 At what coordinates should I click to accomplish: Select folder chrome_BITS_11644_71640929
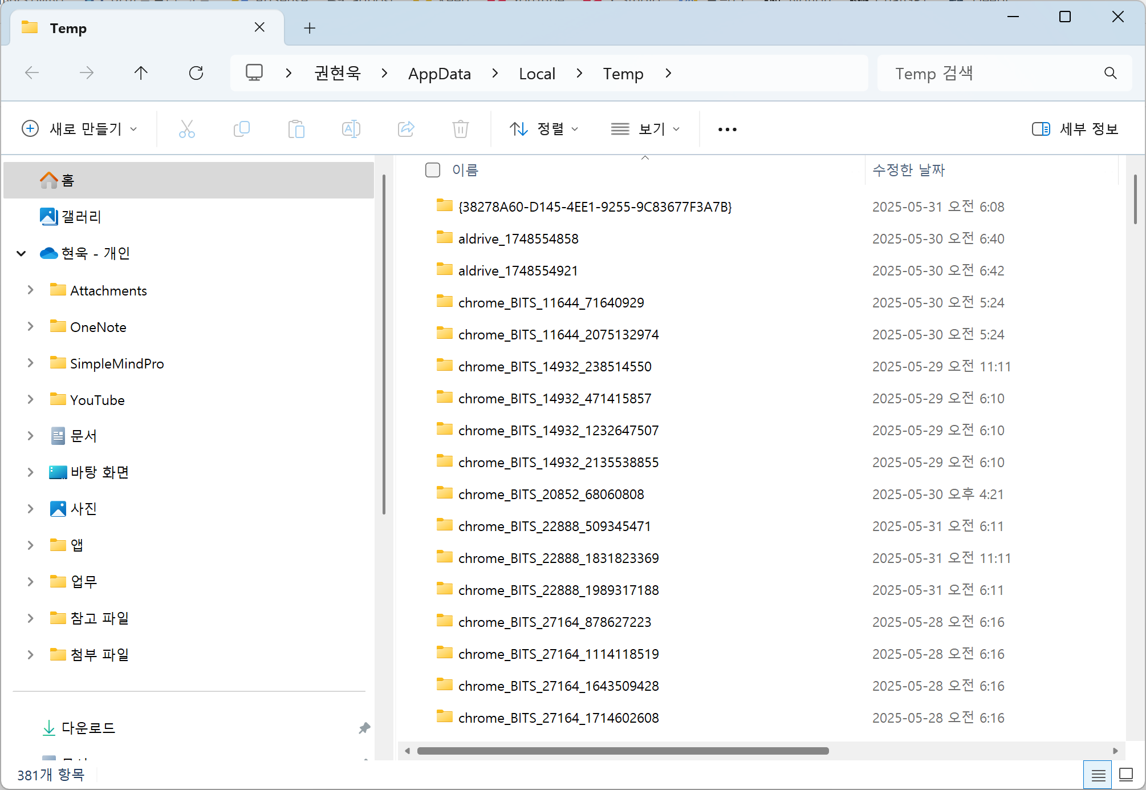coord(551,302)
